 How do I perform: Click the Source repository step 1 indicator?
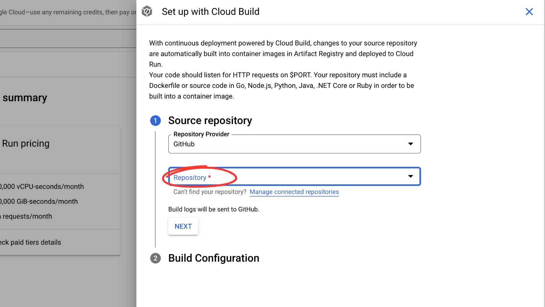155,121
